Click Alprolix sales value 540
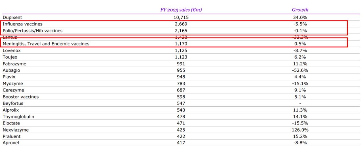Viewport: 363px width, 148px height. tap(181, 110)
